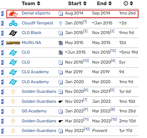
Task: Click the Denial eSports wolf logo
Action: click(13, 14)
